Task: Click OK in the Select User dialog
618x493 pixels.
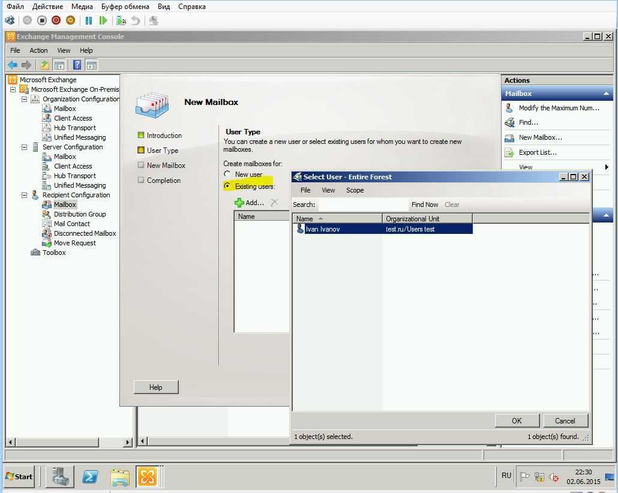Action: tap(517, 420)
